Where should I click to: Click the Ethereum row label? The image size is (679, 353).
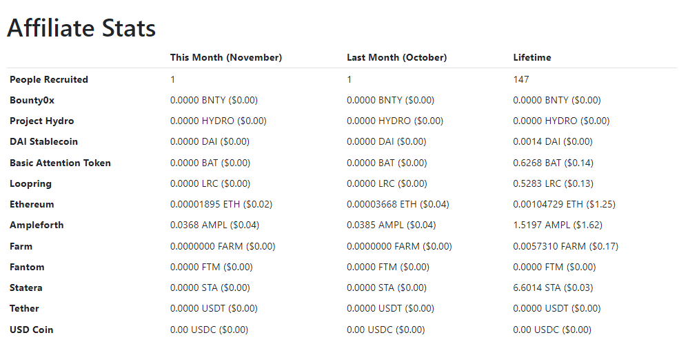pyautogui.click(x=32, y=205)
